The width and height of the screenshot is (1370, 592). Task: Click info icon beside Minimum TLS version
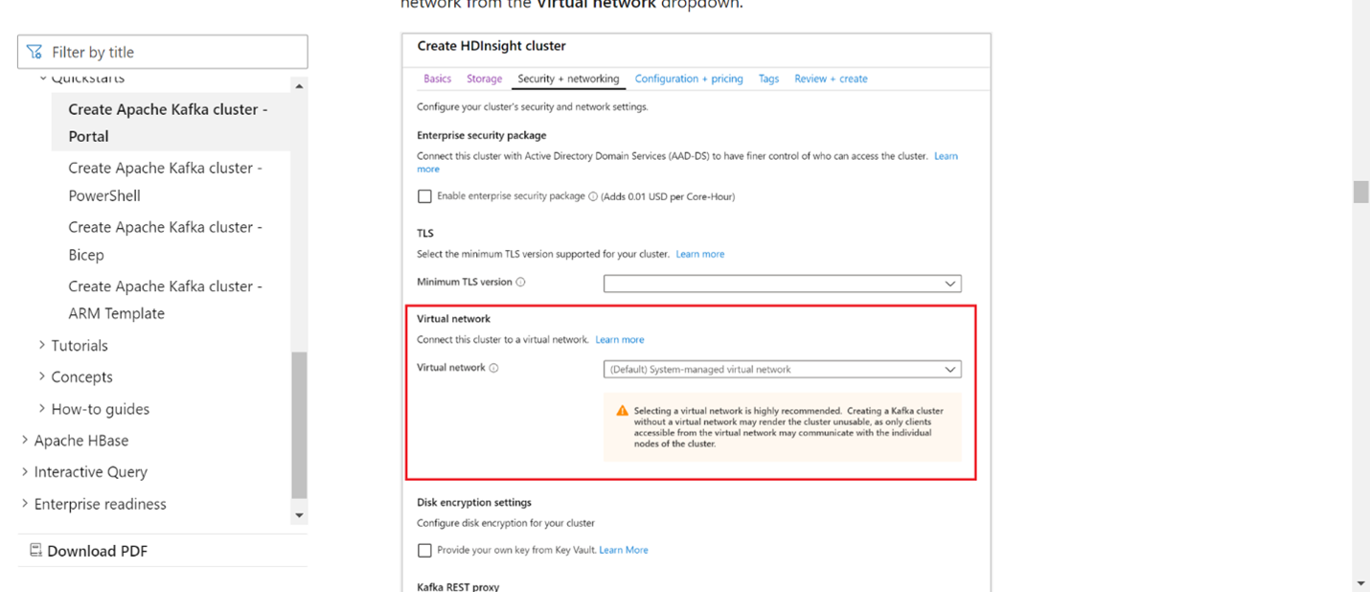tap(521, 283)
